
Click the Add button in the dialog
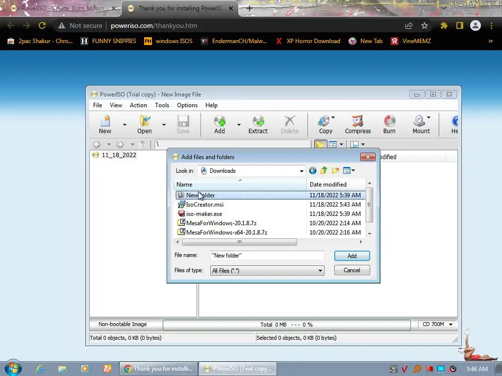click(352, 256)
